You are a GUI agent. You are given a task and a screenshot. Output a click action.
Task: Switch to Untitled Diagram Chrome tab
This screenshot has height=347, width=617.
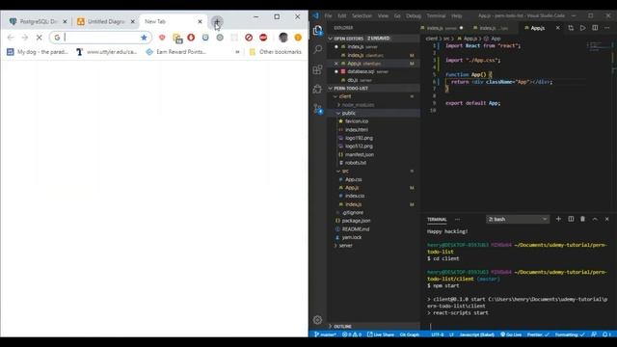click(x=105, y=21)
